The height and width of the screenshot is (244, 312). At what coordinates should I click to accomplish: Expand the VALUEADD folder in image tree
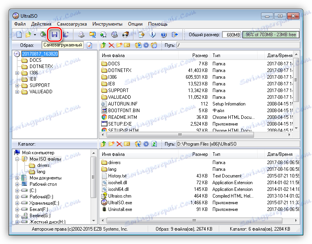coord(17,92)
